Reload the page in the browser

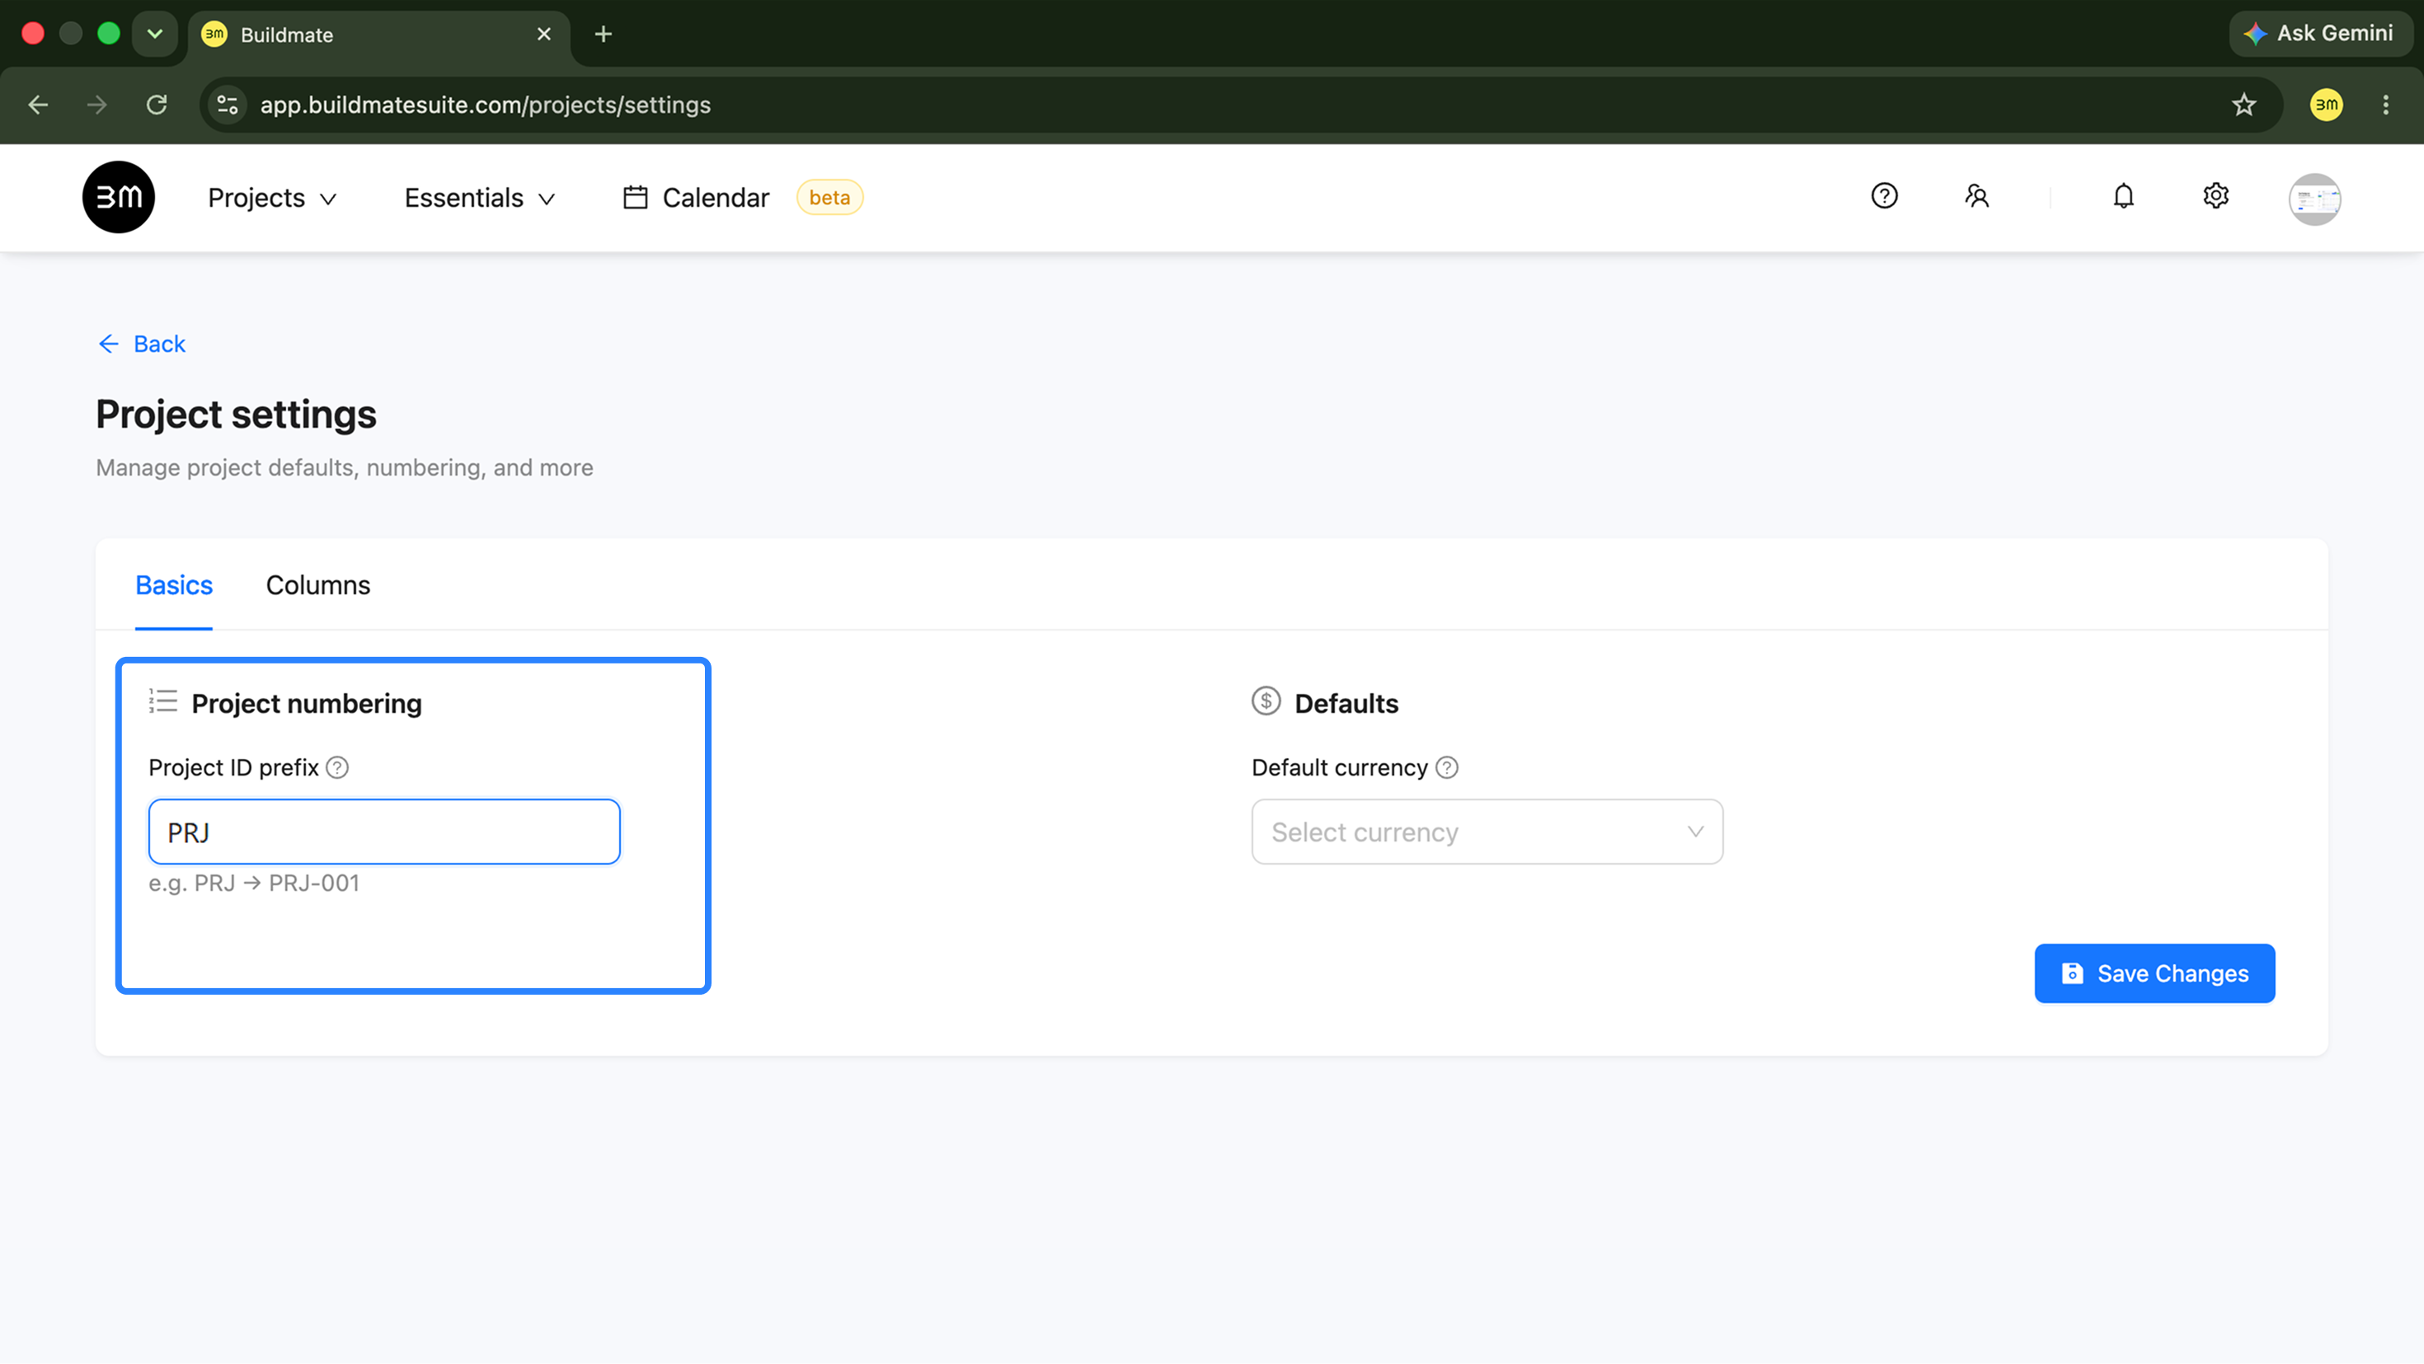pos(157,105)
